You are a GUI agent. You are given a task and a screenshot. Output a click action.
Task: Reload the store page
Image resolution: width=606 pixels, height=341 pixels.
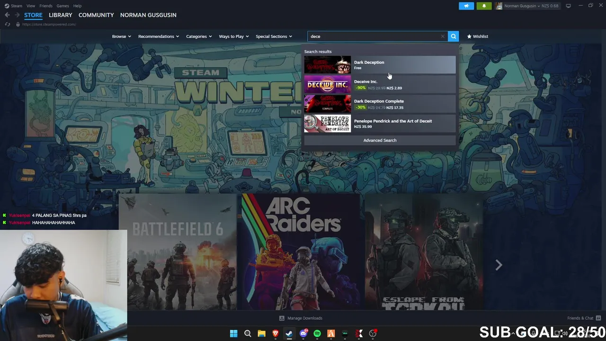(x=7, y=24)
